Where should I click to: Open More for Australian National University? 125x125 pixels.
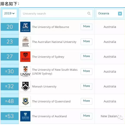click(x=86, y=42)
